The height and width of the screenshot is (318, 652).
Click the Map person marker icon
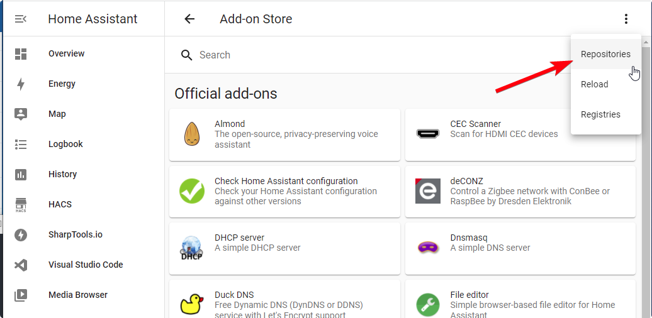pos(21,114)
